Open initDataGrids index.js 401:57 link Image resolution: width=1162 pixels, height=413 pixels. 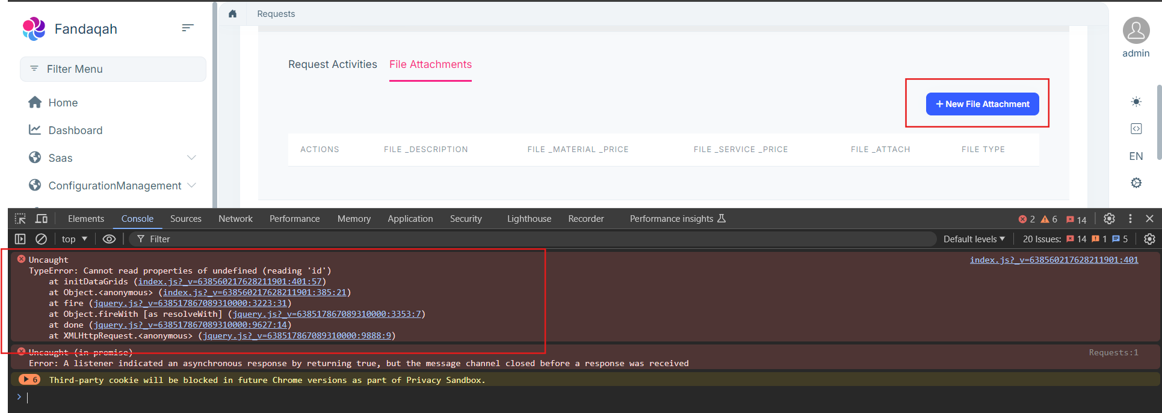[x=231, y=281]
